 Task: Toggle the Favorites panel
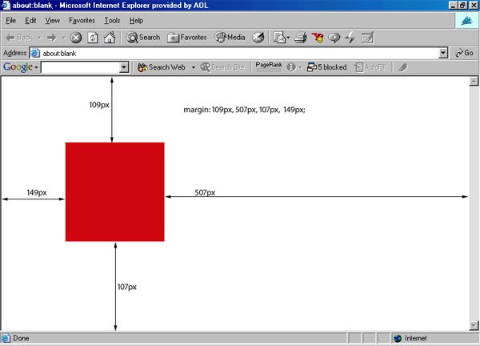coord(187,37)
